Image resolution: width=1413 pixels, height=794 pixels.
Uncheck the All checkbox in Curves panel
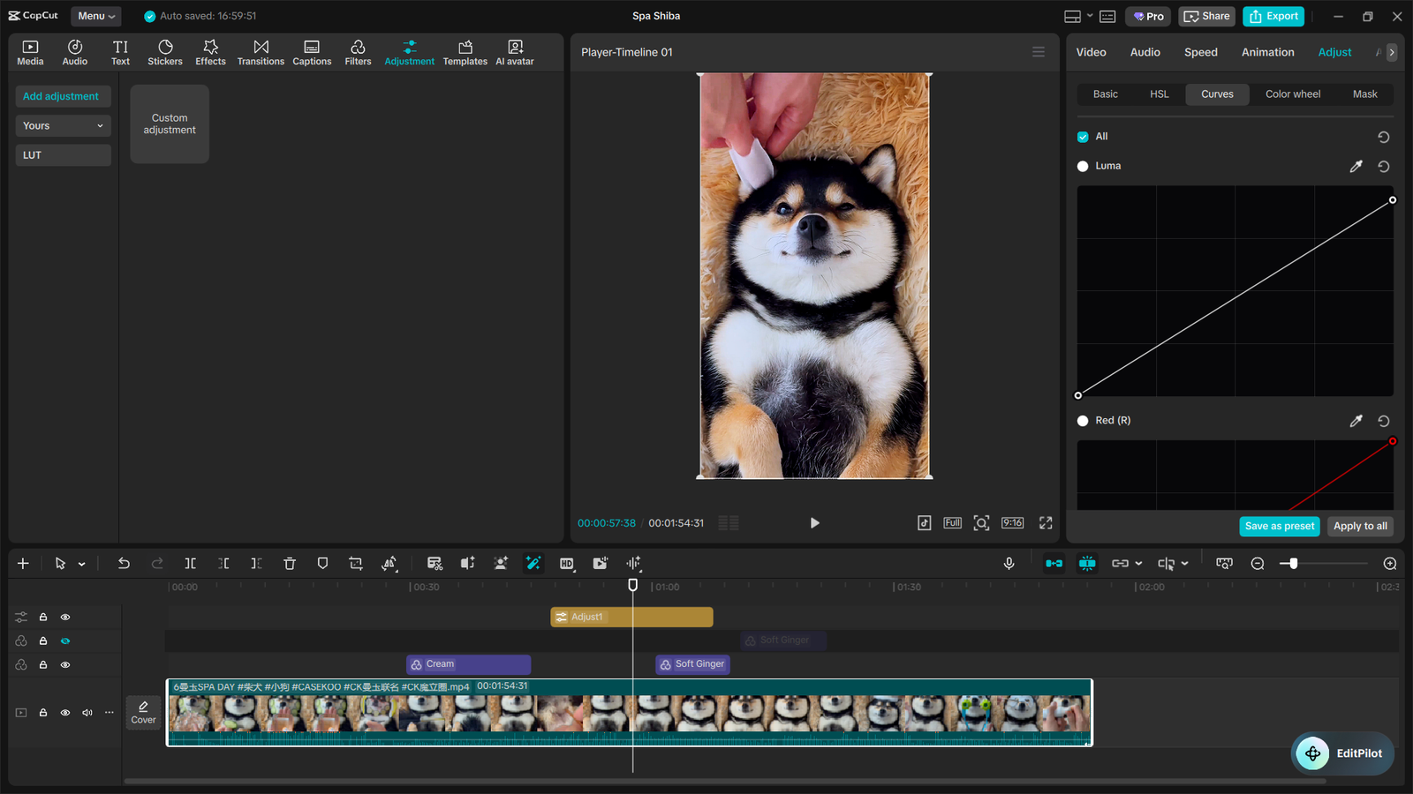[1082, 136]
